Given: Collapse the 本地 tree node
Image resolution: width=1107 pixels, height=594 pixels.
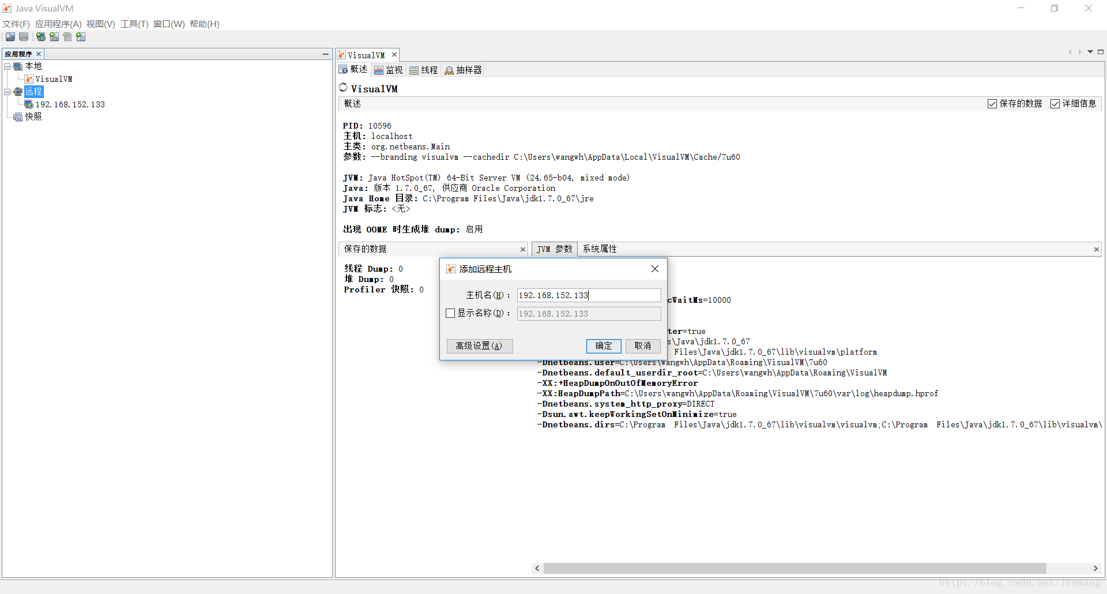Looking at the screenshot, I should [7, 66].
